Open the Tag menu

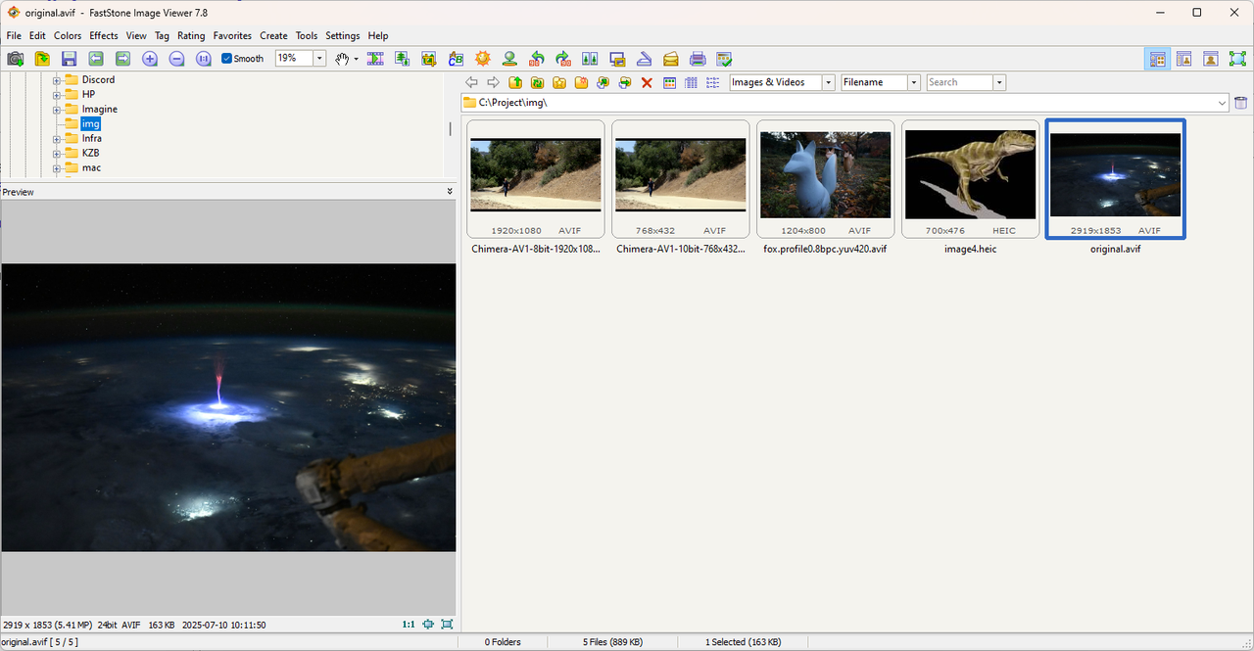pos(162,36)
